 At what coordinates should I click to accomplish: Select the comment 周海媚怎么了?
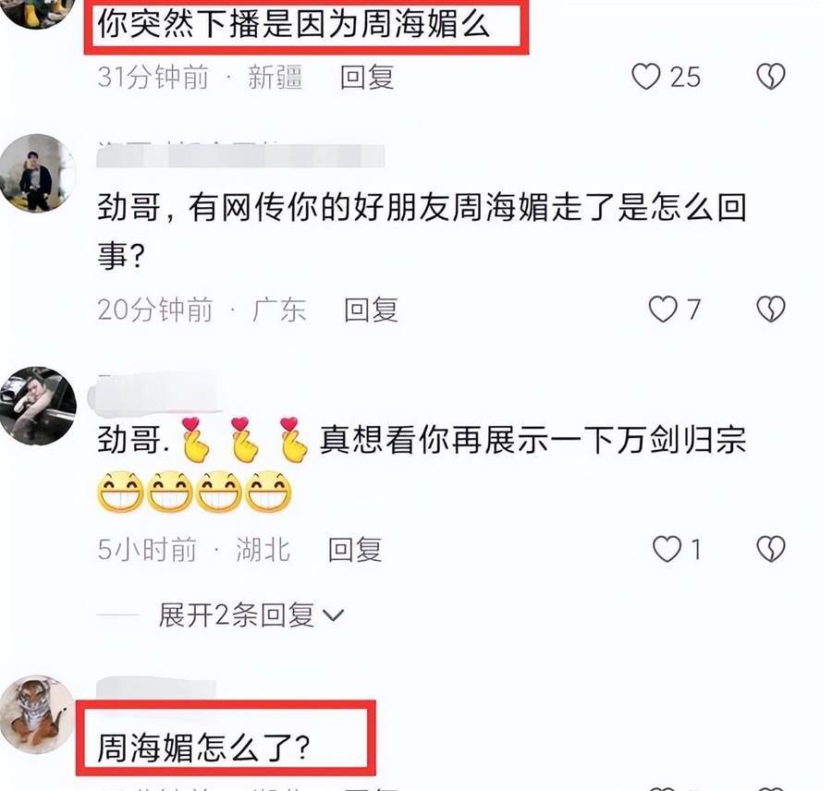coord(203,748)
